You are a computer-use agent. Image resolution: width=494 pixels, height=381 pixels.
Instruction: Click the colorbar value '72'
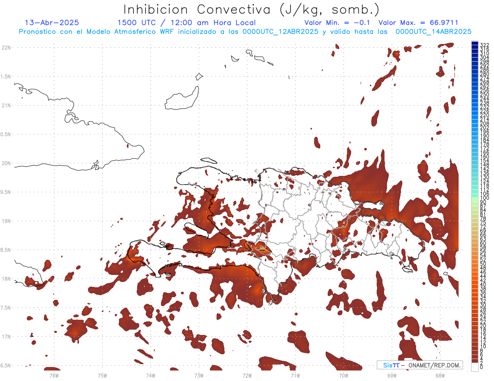tap(483, 226)
